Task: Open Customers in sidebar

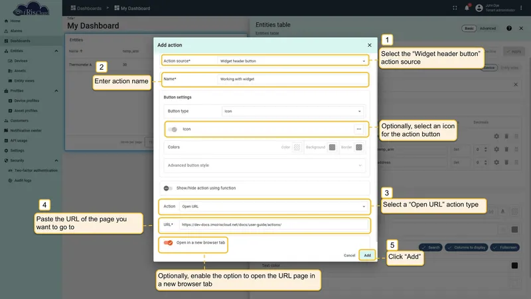Action: 19,121
